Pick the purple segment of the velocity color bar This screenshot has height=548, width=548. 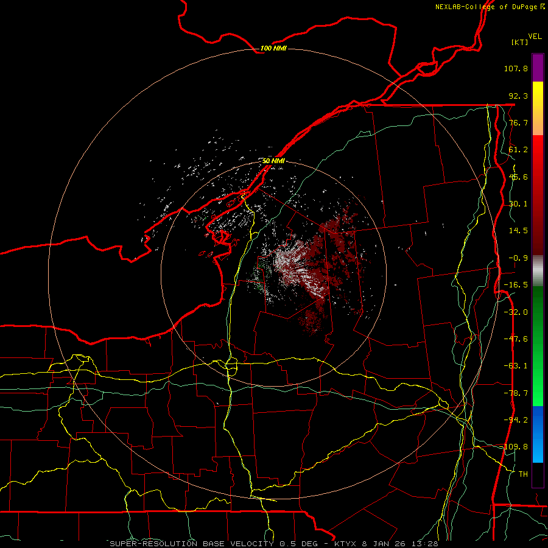538,68
